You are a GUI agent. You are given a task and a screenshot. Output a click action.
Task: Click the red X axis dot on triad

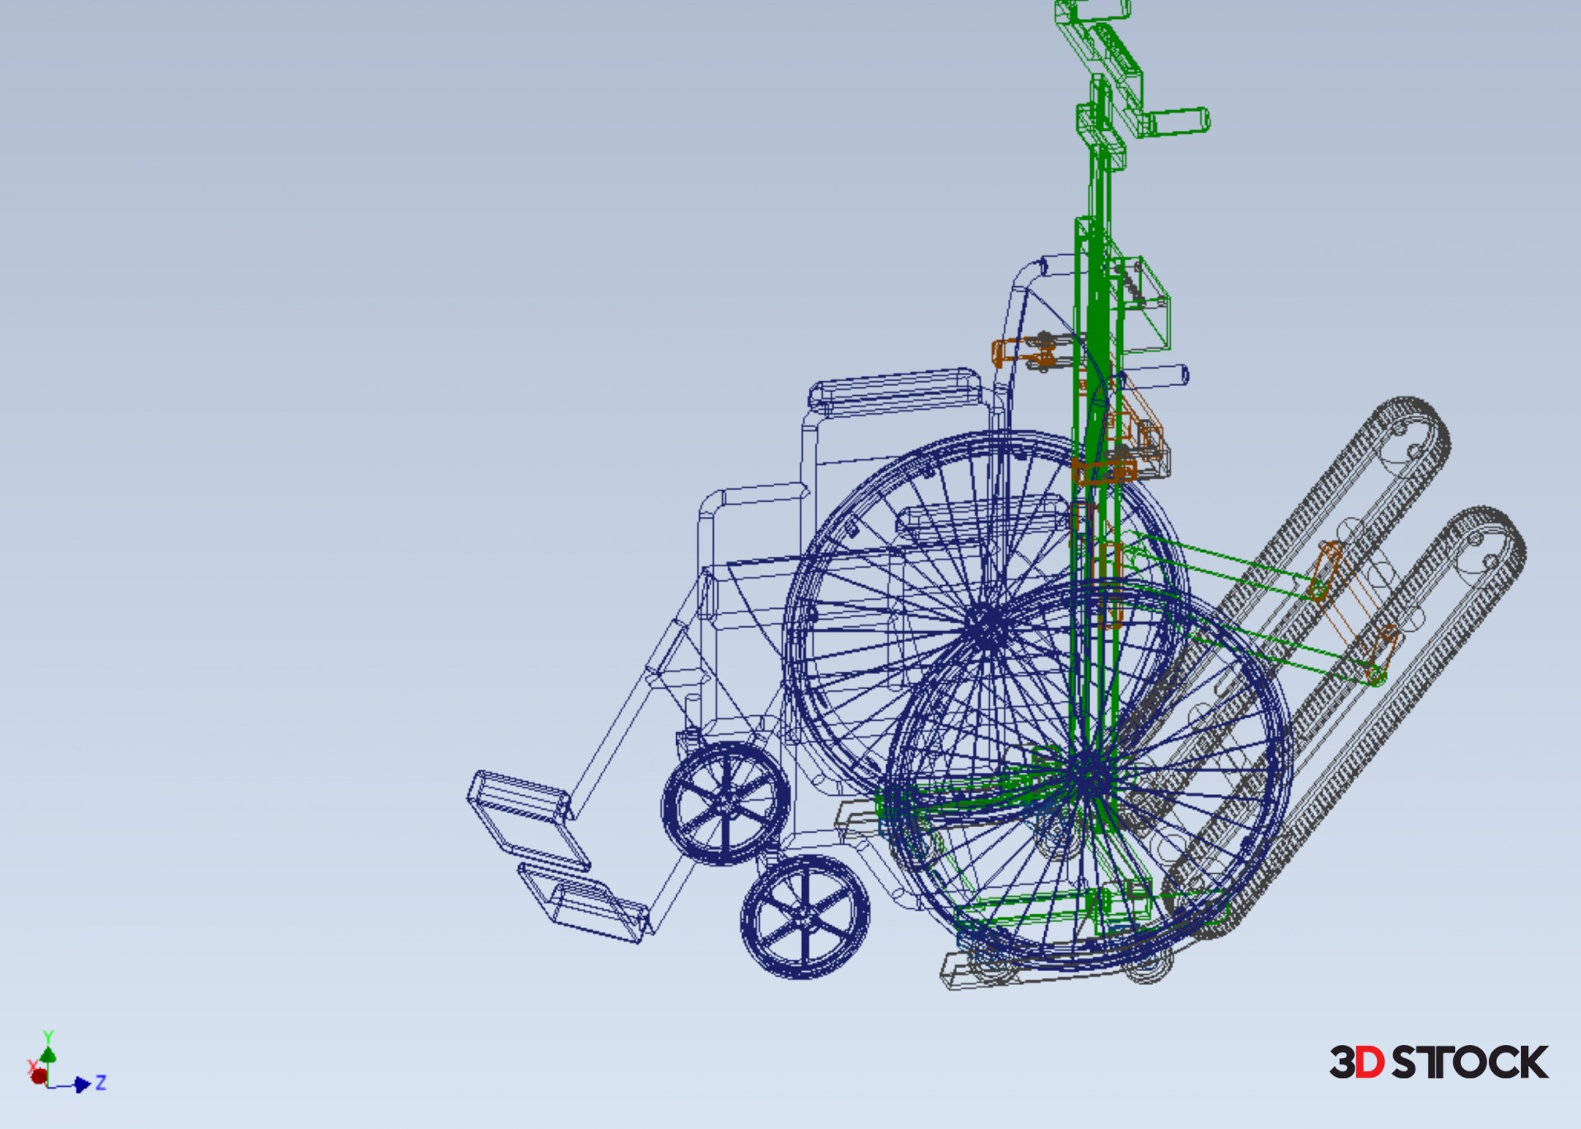(x=38, y=1076)
